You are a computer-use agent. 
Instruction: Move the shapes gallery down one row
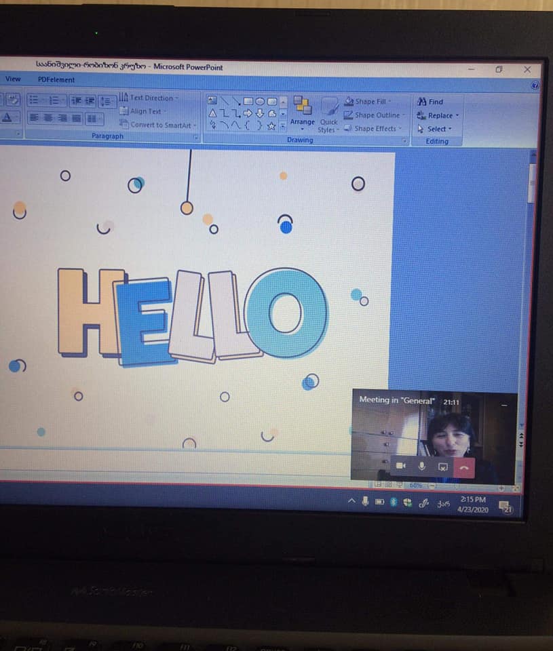pos(283,114)
